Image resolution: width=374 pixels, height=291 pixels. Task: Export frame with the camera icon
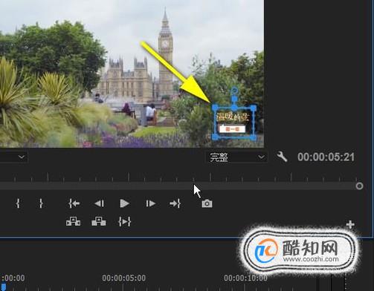tap(207, 203)
